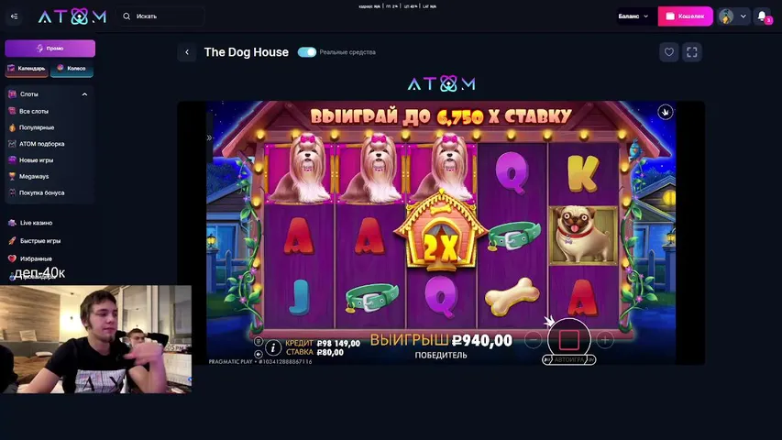Add The Dog House to favorites with heart icon
Image resolution: width=782 pixels, height=440 pixels.
[x=669, y=52]
